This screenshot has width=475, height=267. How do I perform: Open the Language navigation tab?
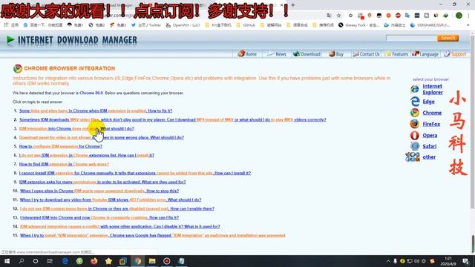click(x=425, y=54)
